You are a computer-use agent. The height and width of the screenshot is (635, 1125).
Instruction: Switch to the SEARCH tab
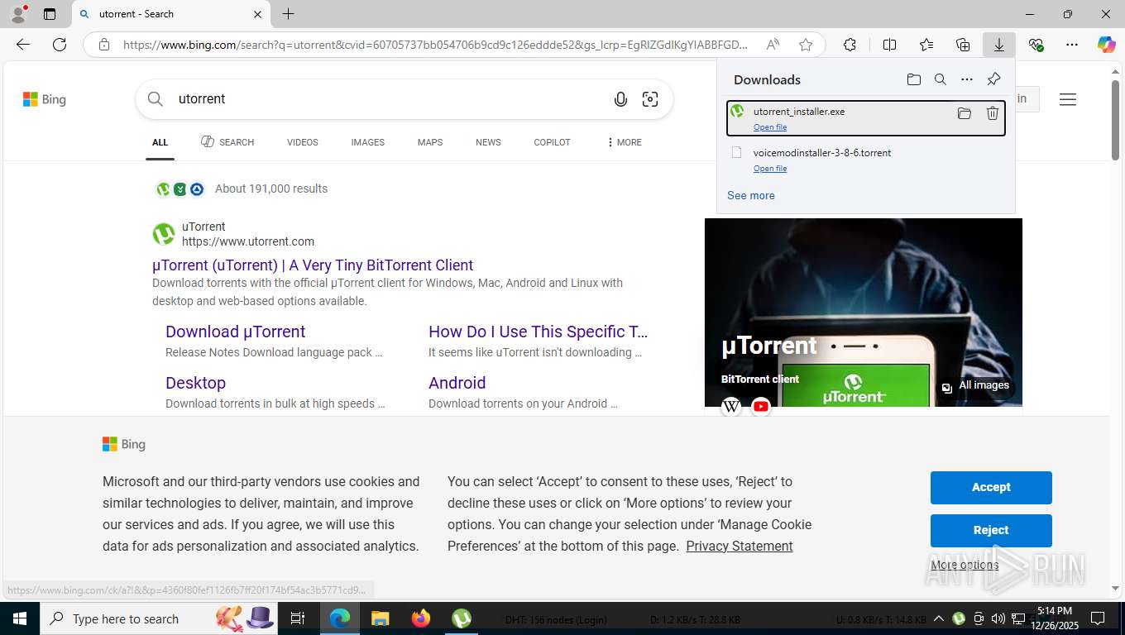[227, 142]
